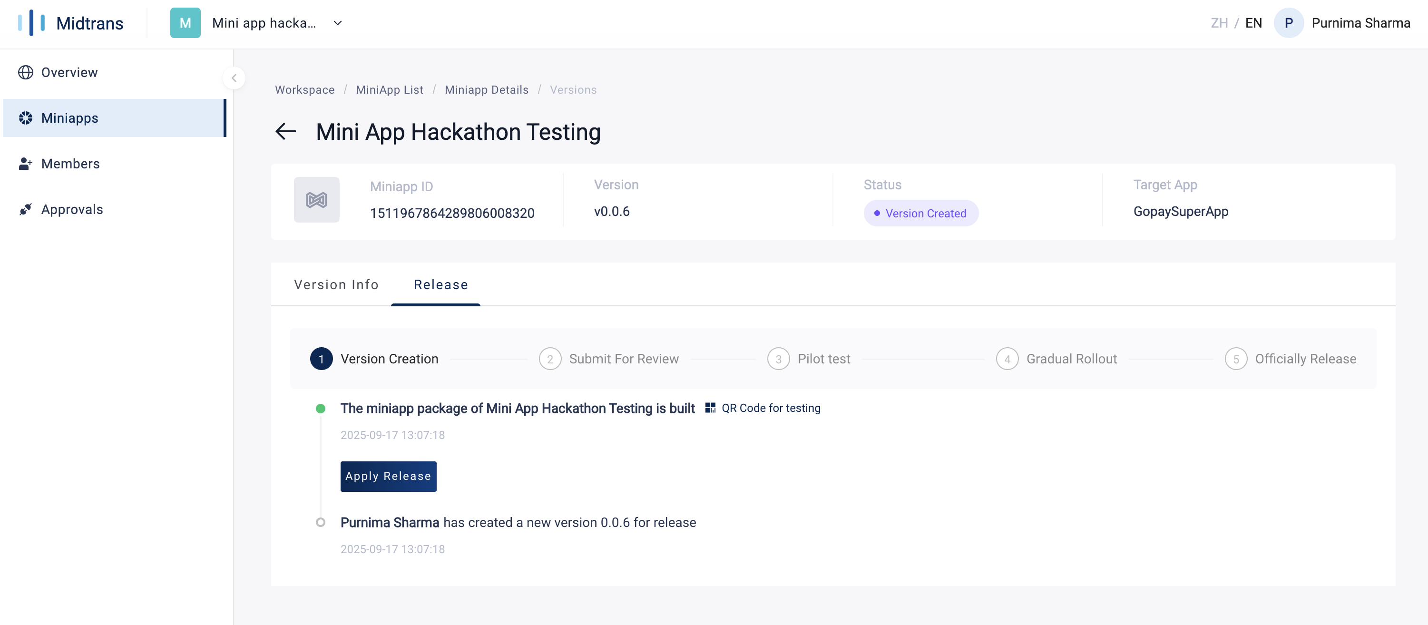The width and height of the screenshot is (1428, 625).
Task: Click the back arrow icon
Action: point(286,132)
